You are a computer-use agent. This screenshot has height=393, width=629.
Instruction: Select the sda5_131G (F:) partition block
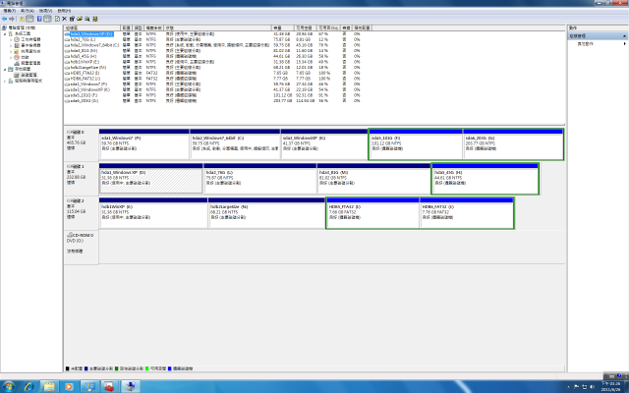[416, 144]
